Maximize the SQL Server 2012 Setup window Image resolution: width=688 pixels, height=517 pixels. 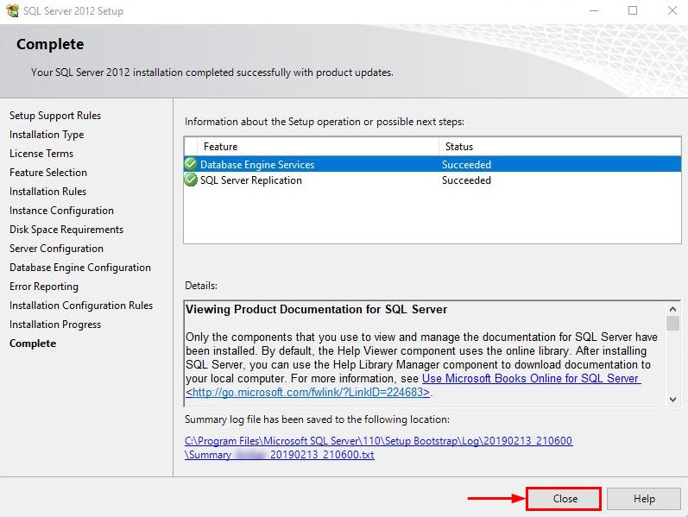[x=632, y=10]
